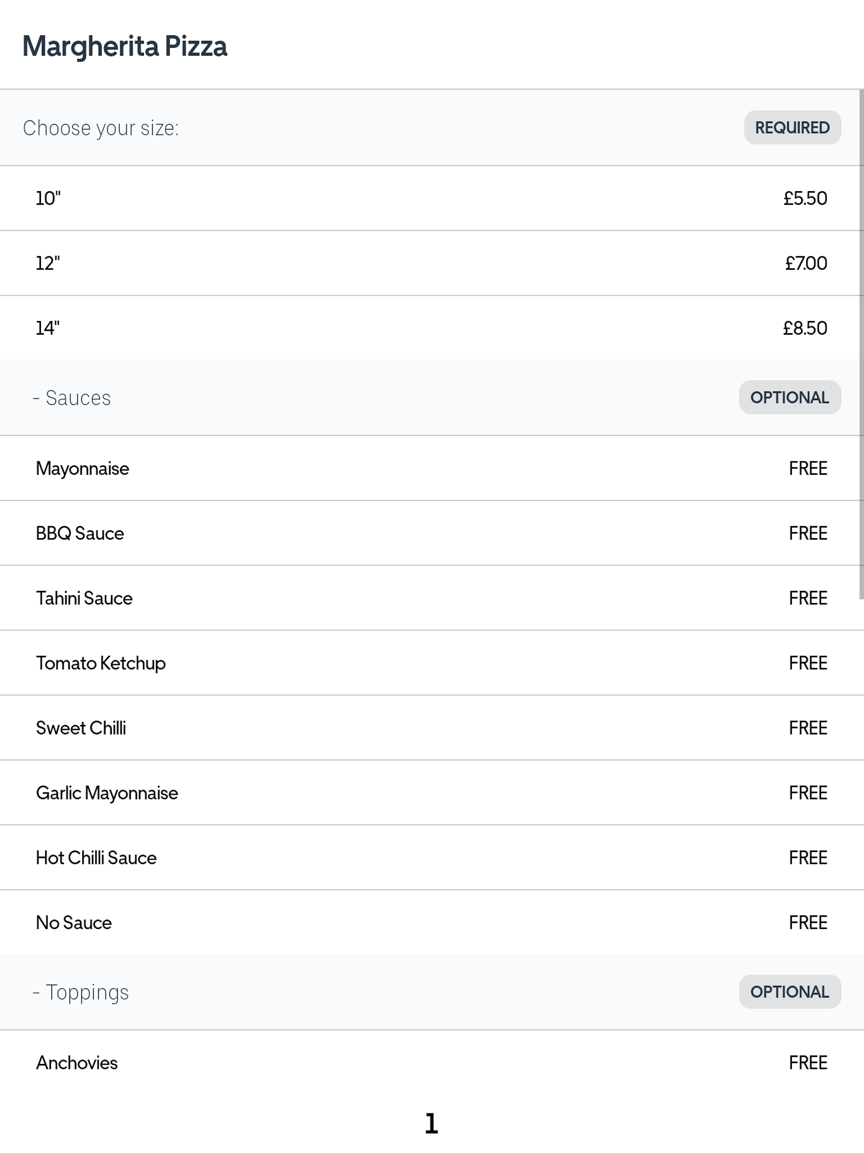Add Anchovies topping
The width and height of the screenshot is (864, 1153).
432,1063
